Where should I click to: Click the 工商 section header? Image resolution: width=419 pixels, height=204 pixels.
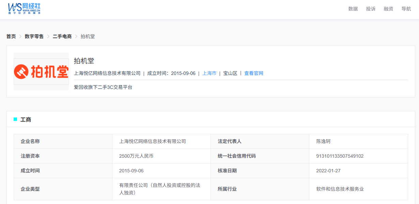coord(26,120)
